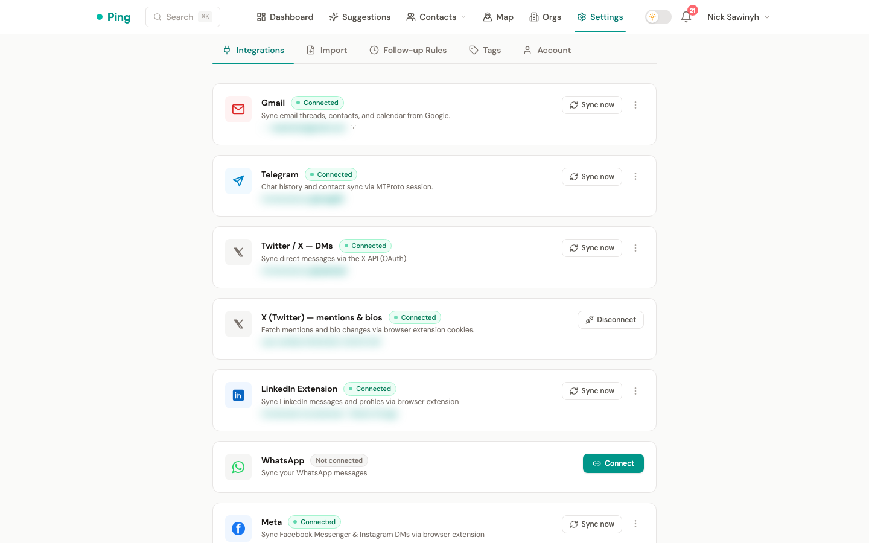The height and width of the screenshot is (543, 869).
Task: Select Settings in top navigation
Action: tap(600, 17)
